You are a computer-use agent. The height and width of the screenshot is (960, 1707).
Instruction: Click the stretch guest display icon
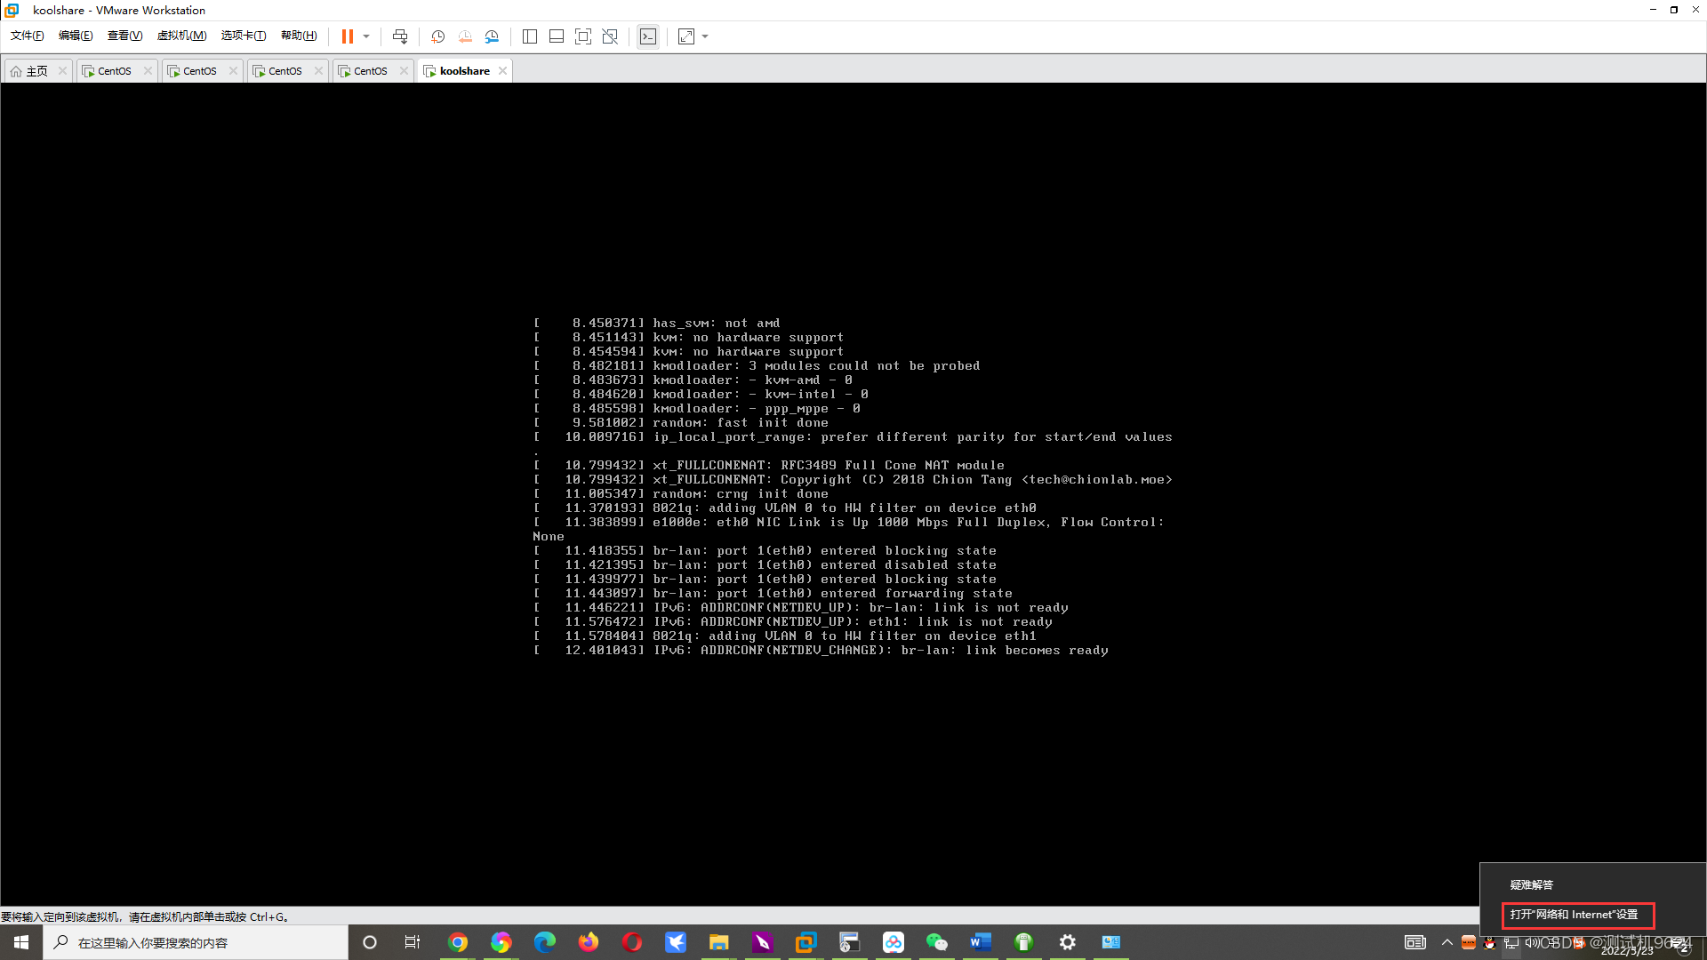686,36
